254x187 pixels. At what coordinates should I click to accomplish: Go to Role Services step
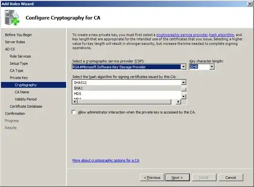pos(20,56)
